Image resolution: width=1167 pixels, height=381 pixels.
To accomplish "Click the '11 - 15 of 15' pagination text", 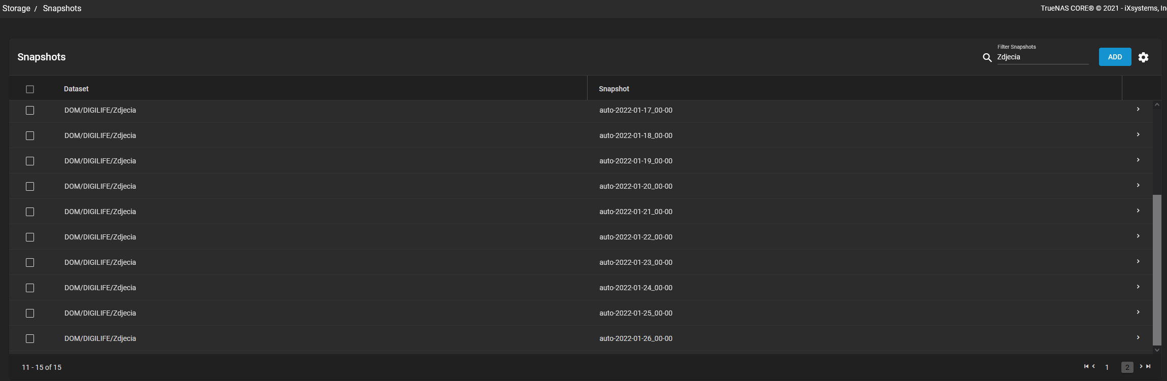I will click(x=42, y=367).
